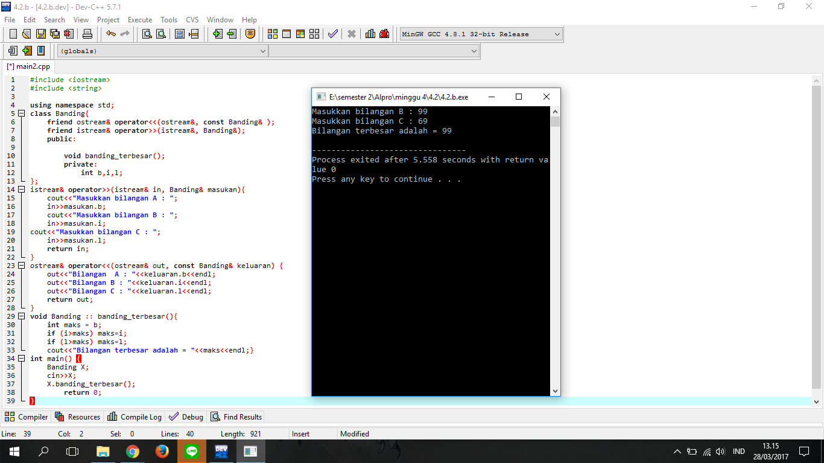Print the source using the printer icon
Image resolution: width=824 pixels, height=463 pixels.
click(87, 34)
